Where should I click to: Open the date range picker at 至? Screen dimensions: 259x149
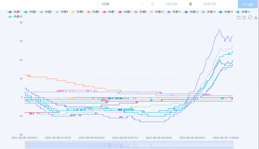click(x=190, y=4)
